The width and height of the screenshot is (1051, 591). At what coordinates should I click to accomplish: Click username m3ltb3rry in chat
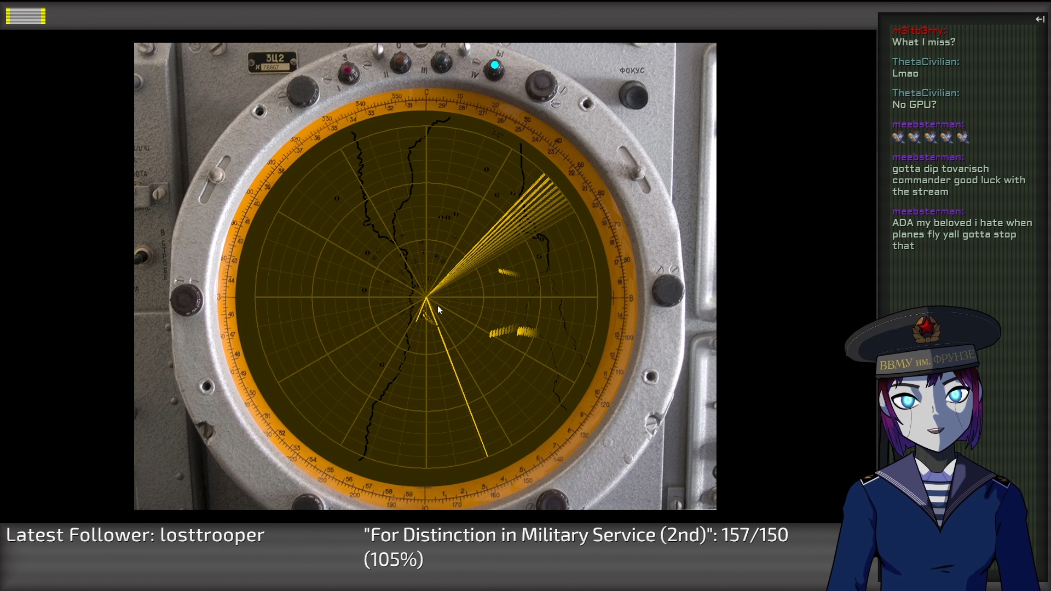coord(919,31)
